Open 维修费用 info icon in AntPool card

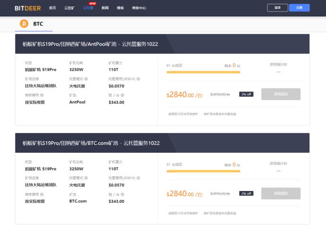42,95
